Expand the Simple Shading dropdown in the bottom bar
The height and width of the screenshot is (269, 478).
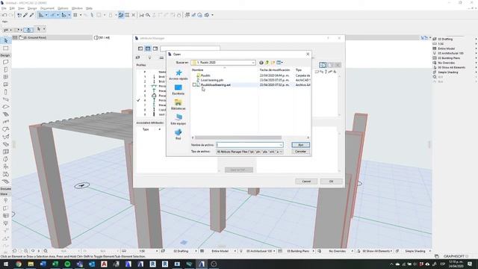coord(430,251)
